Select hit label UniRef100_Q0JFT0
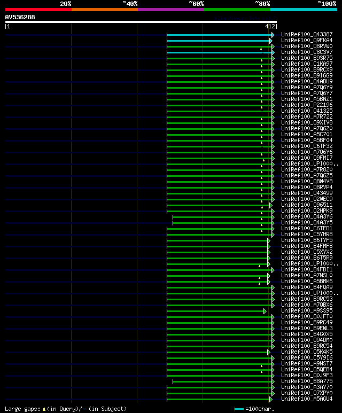The image size is (342, 413). tap(307, 317)
